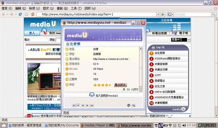
Task: Click the 電台評分 rate station button
Action: pyautogui.click(x=120, y=85)
